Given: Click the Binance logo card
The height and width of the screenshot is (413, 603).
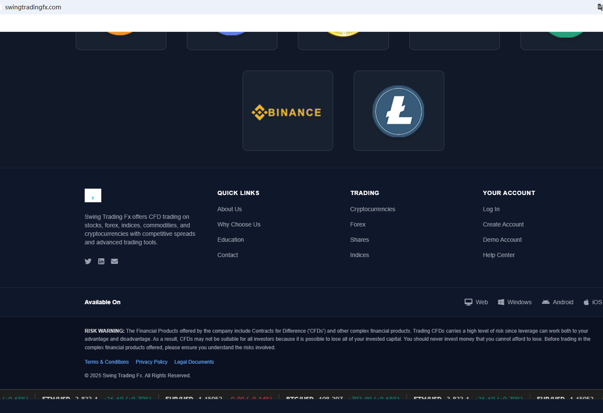Looking at the screenshot, I should [x=288, y=110].
